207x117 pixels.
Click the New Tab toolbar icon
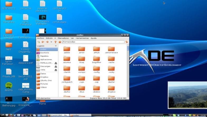39,42
